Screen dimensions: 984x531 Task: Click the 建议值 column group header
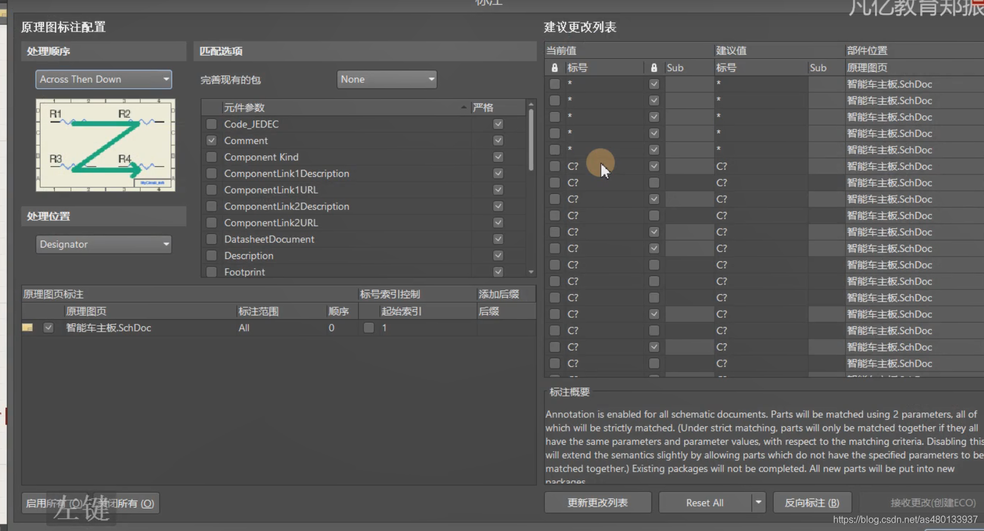point(778,51)
